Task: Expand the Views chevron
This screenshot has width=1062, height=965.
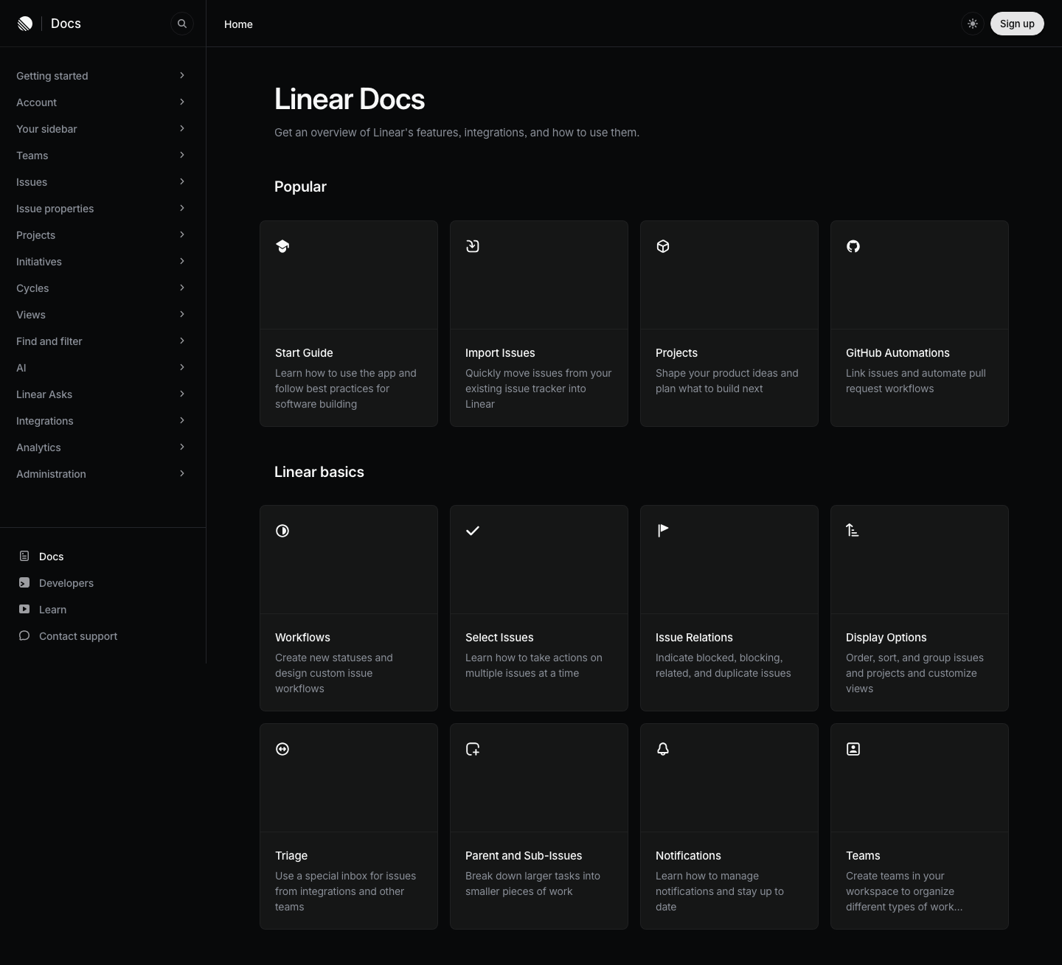Action: 182,314
